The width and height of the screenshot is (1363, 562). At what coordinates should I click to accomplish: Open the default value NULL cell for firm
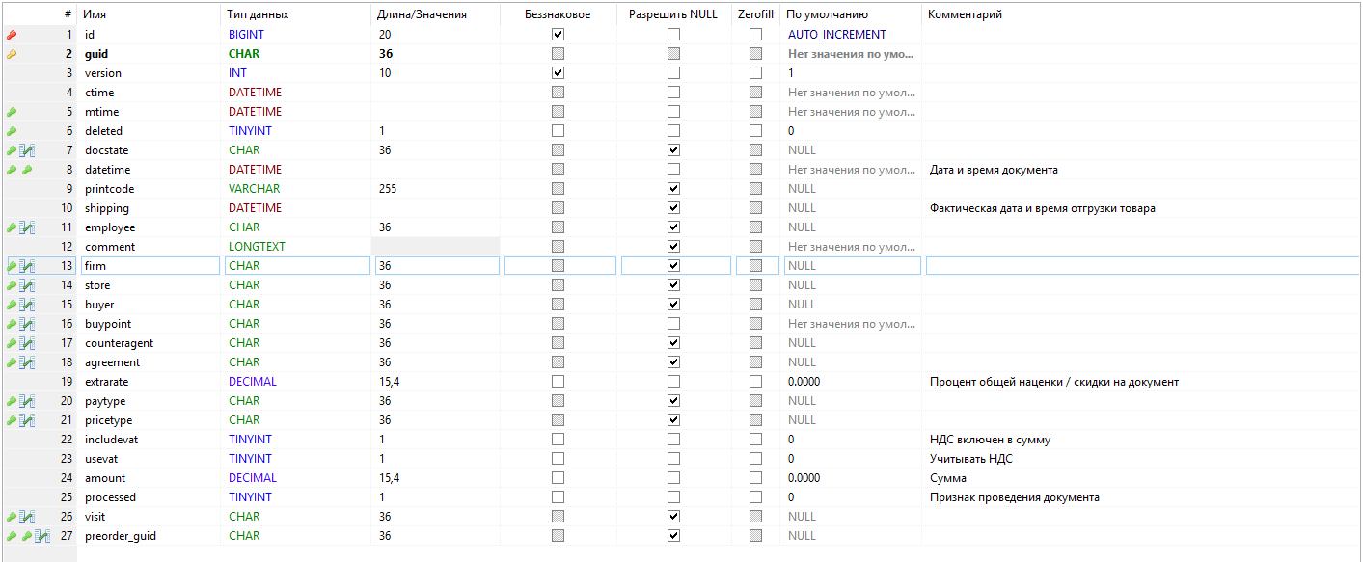click(853, 266)
